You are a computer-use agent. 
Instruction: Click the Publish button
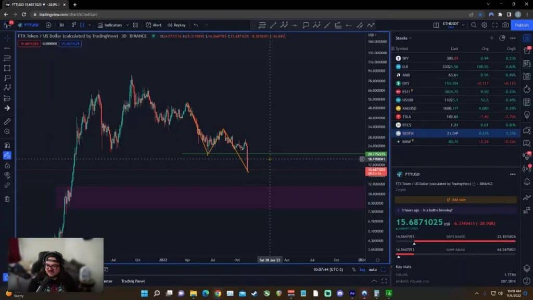[522, 25]
